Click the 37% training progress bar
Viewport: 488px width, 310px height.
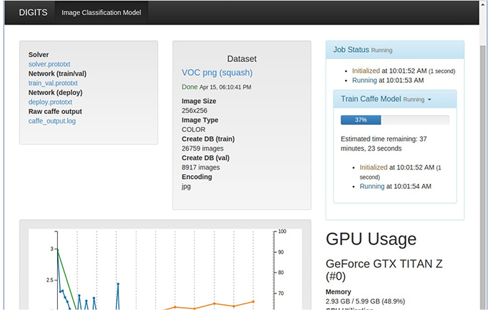pos(395,120)
